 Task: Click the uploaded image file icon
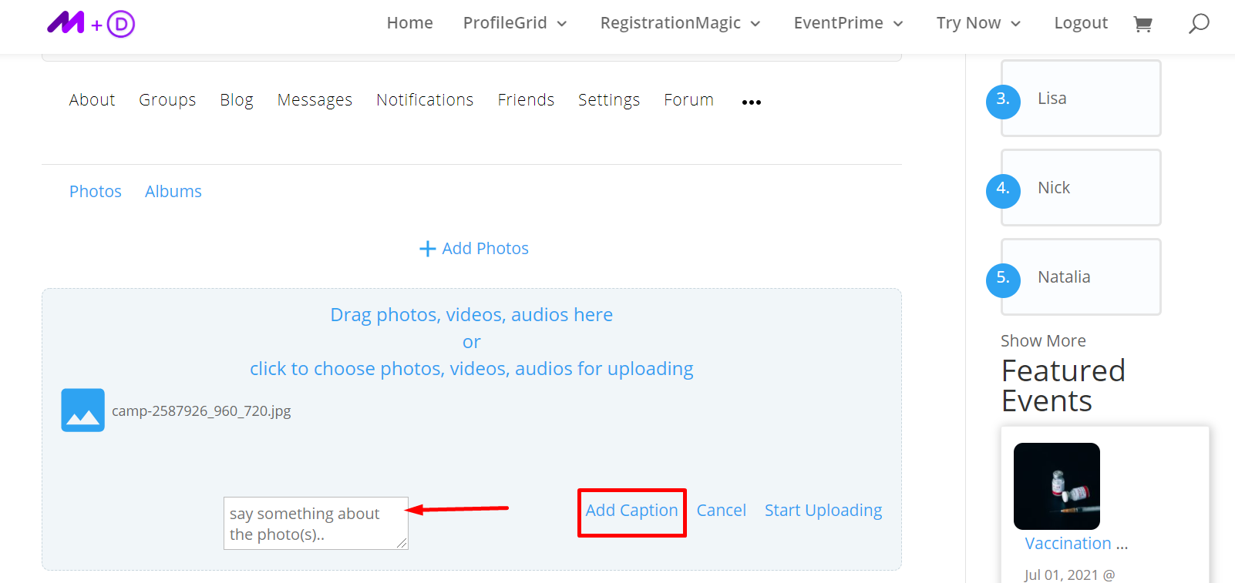pyautogui.click(x=83, y=410)
